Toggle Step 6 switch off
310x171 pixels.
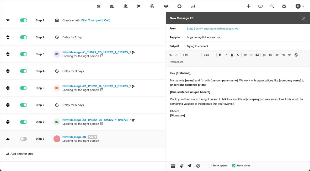point(24,105)
